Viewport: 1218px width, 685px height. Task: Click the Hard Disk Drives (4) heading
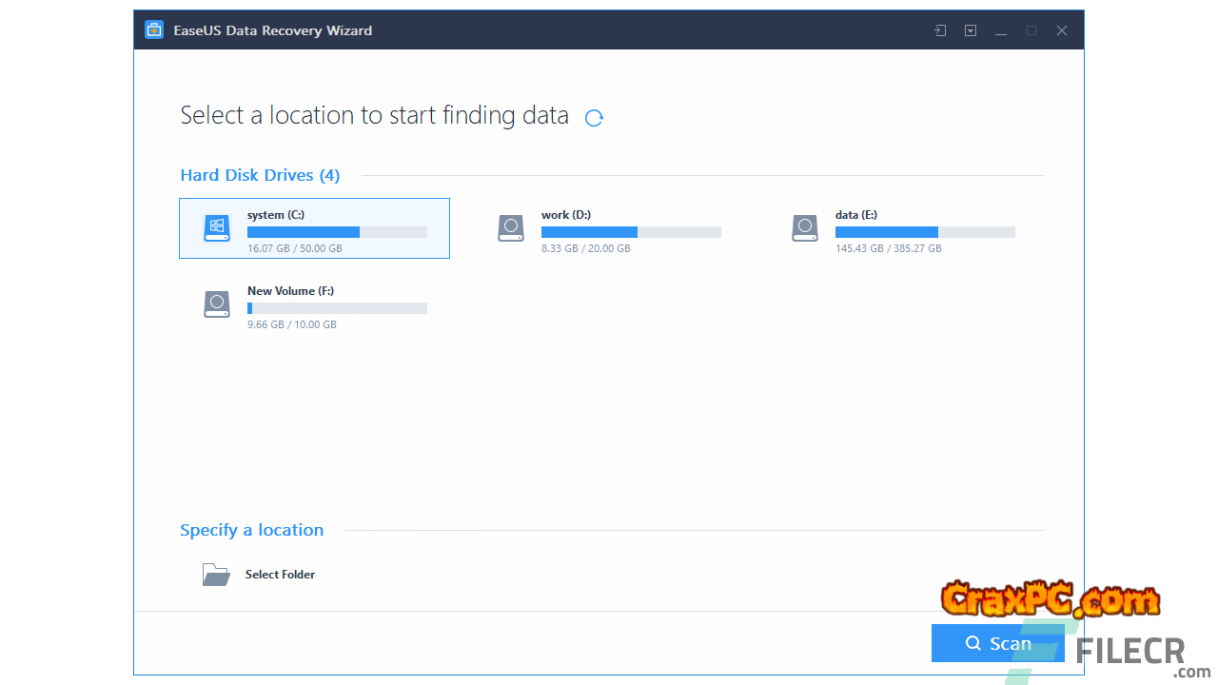(260, 175)
